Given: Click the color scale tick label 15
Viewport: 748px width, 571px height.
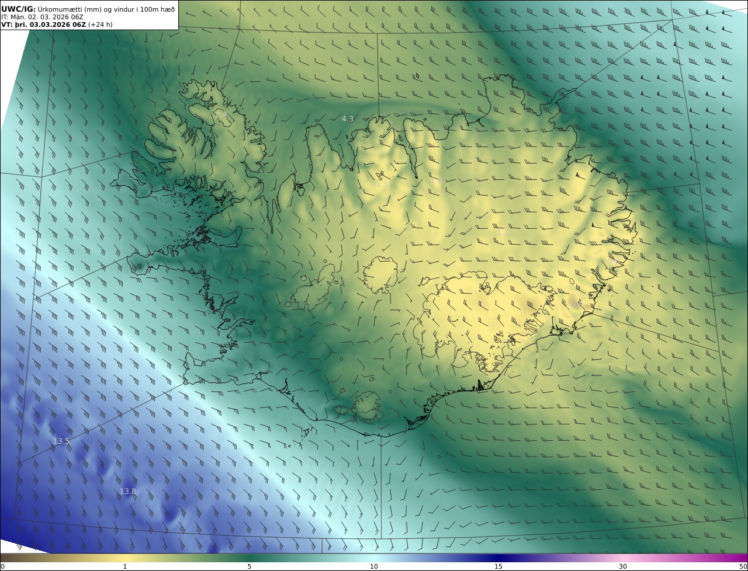Looking at the screenshot, I should tap(498, 566).
